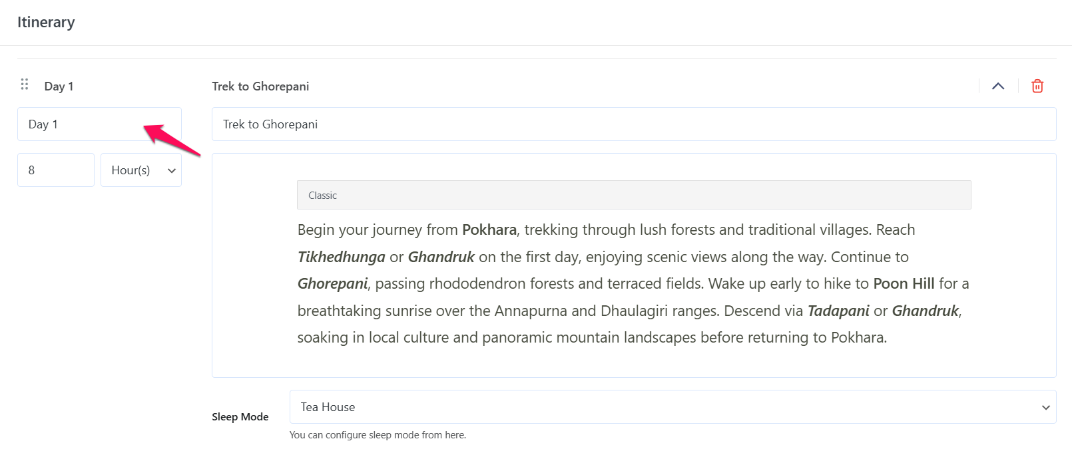Click the duration field showing 8
The width and height of the screenshot is (1072, 449).
55,170
